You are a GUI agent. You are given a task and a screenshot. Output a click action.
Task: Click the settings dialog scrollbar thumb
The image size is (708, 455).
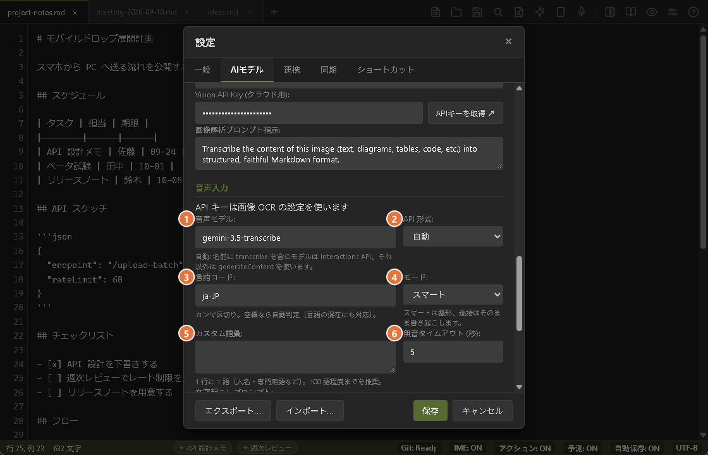click(x=519, y=293)
